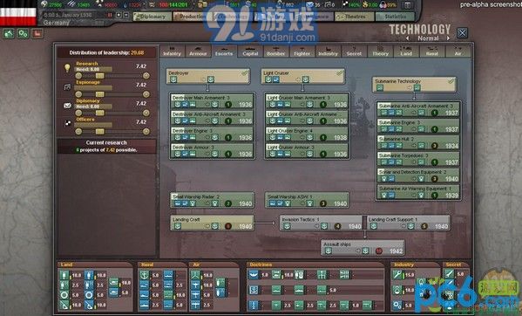Open the Bomber tab
The width and height of the screenshot is (522, 316).
pos(276,52)
